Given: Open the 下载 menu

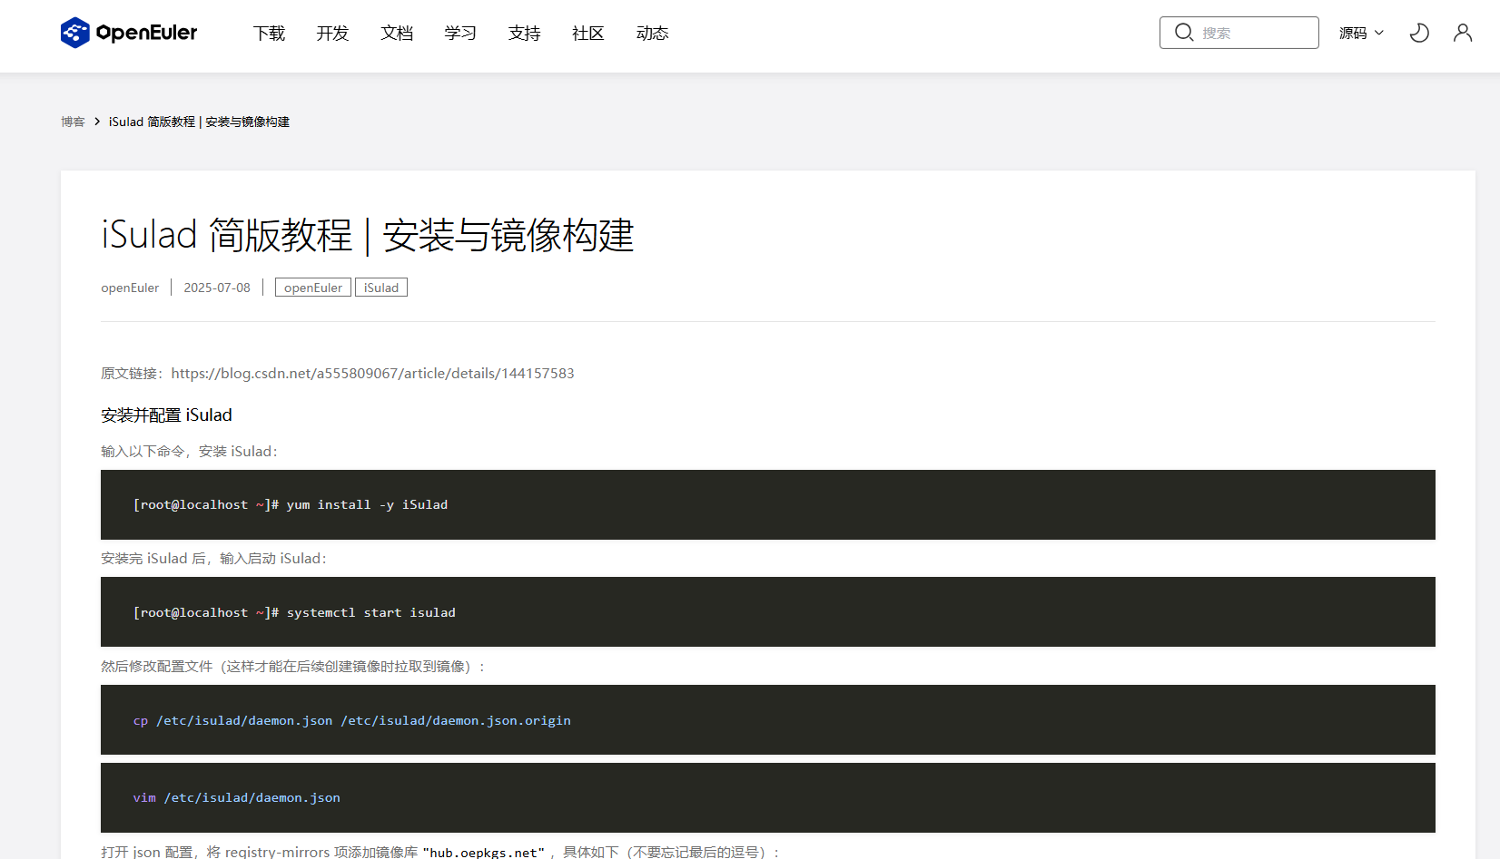Looking at the screenshot, I should pos(269,33).
